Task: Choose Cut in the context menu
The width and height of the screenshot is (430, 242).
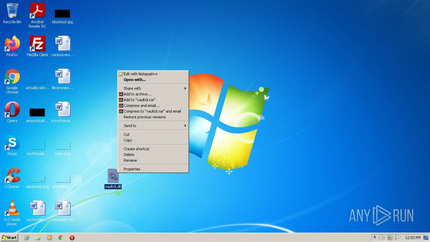Action: click(x=153, y=134)
